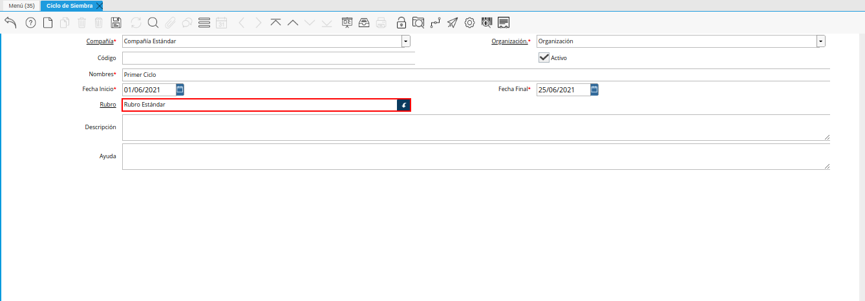Open the Fecha Inicio calendar picker

click(180, 90)
